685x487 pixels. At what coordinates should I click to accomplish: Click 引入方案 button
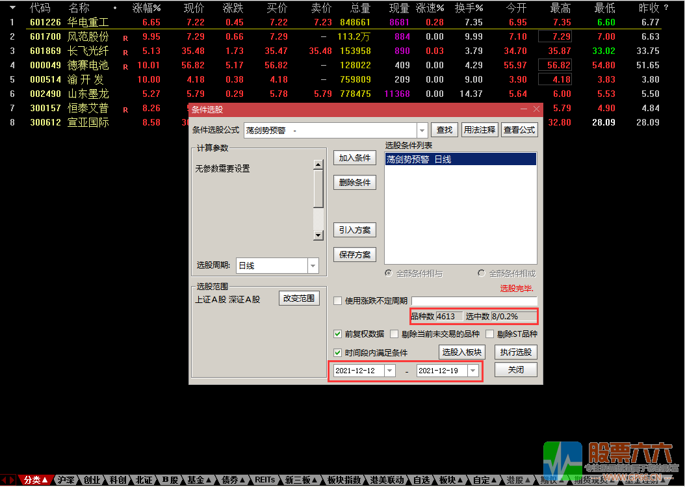coord(355,230)
